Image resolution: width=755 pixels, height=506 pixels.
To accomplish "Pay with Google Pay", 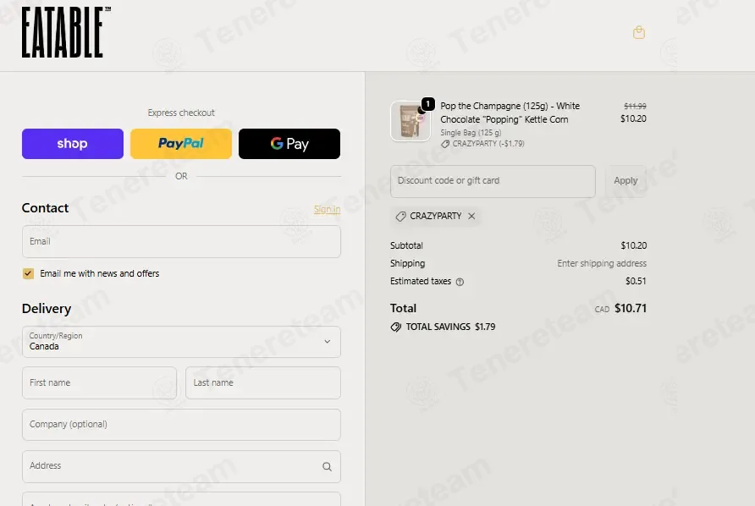I will click(289, 144).
